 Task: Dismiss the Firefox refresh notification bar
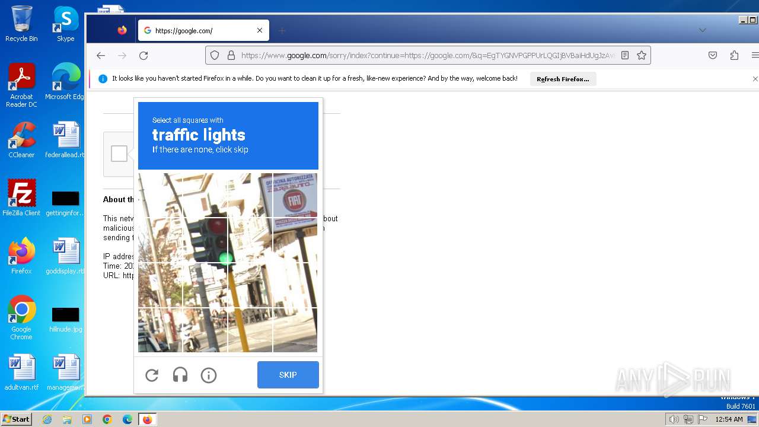755,79
